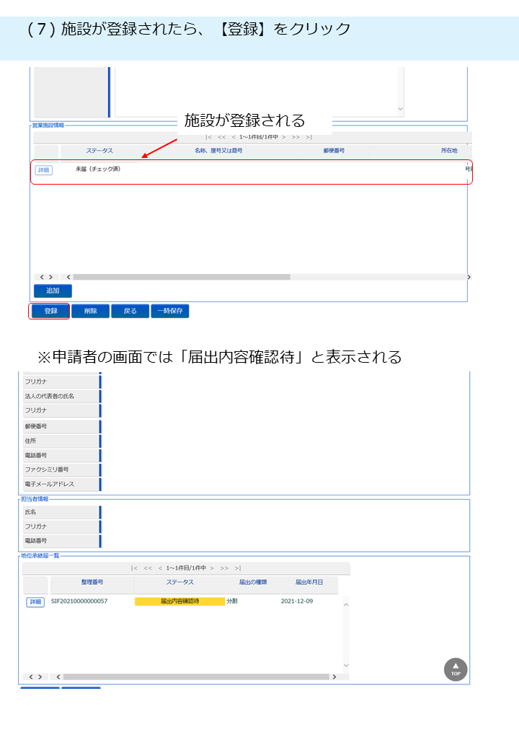Open 詳細 for record SIF20210000000057
Viewport: 519px width, 750px height.
coord(35,601)
